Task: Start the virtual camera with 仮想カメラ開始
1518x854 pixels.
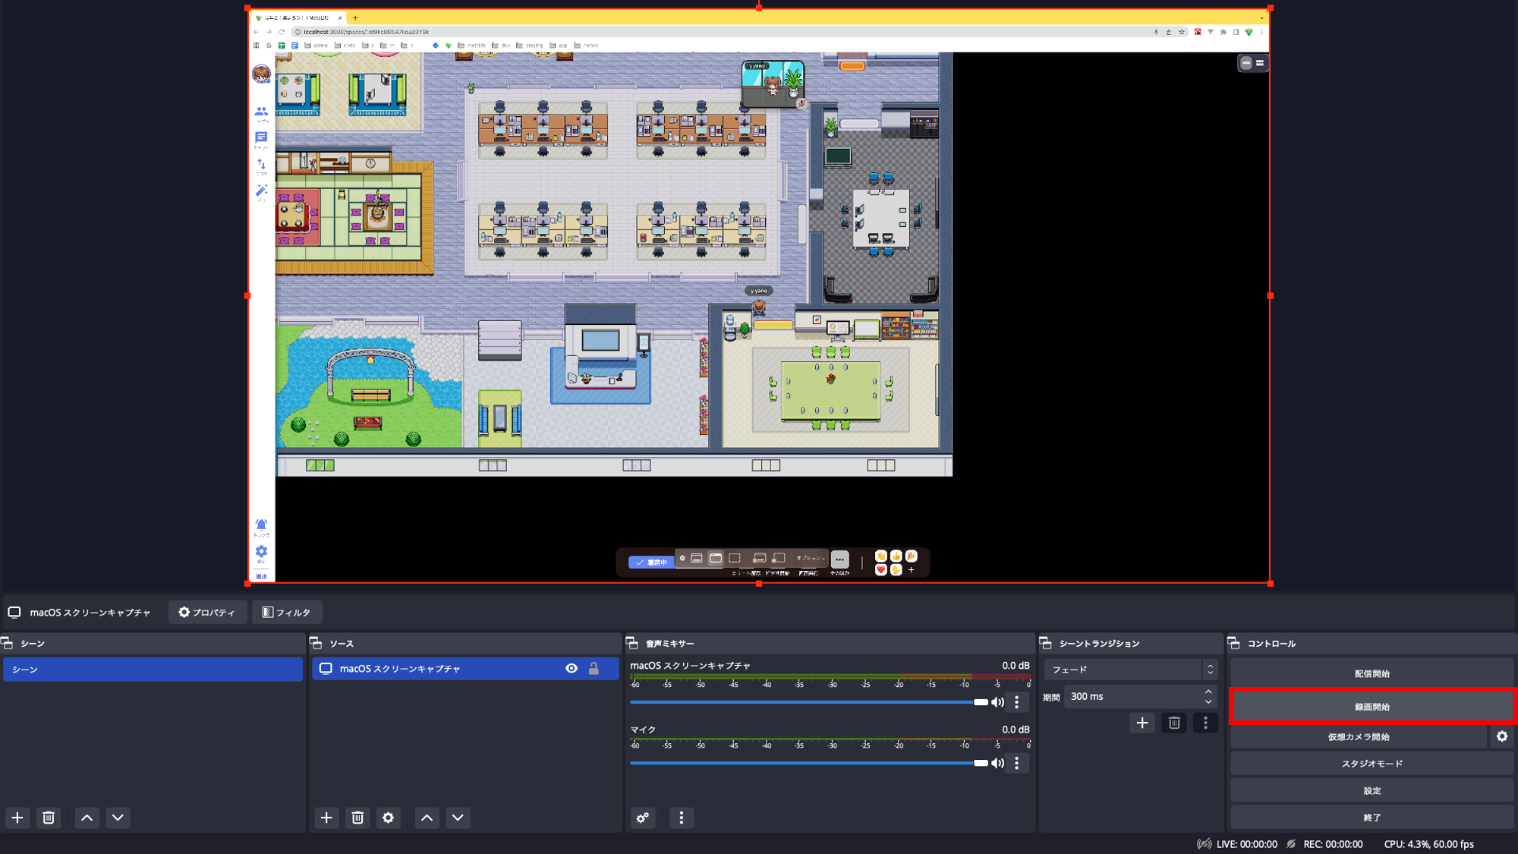Action: coord(1359,737)
